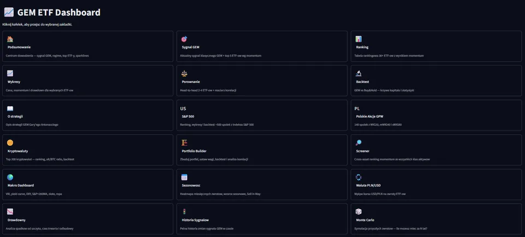Click the house icon on Podsumowanie tile
Screen dimensions: 525x237
click(10, 39)
